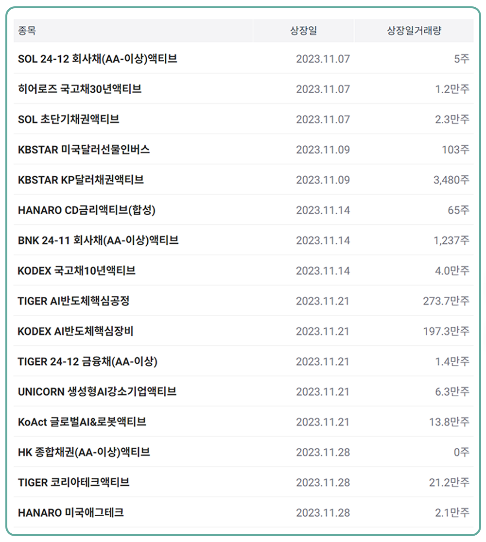Open TIGER 24-12 금융채(AA-이상)
This screenshot has height=542, width=486.
87,362
